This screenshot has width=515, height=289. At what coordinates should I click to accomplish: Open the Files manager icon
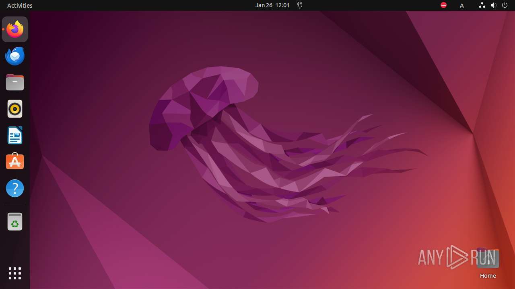click(x=15, y=82)
